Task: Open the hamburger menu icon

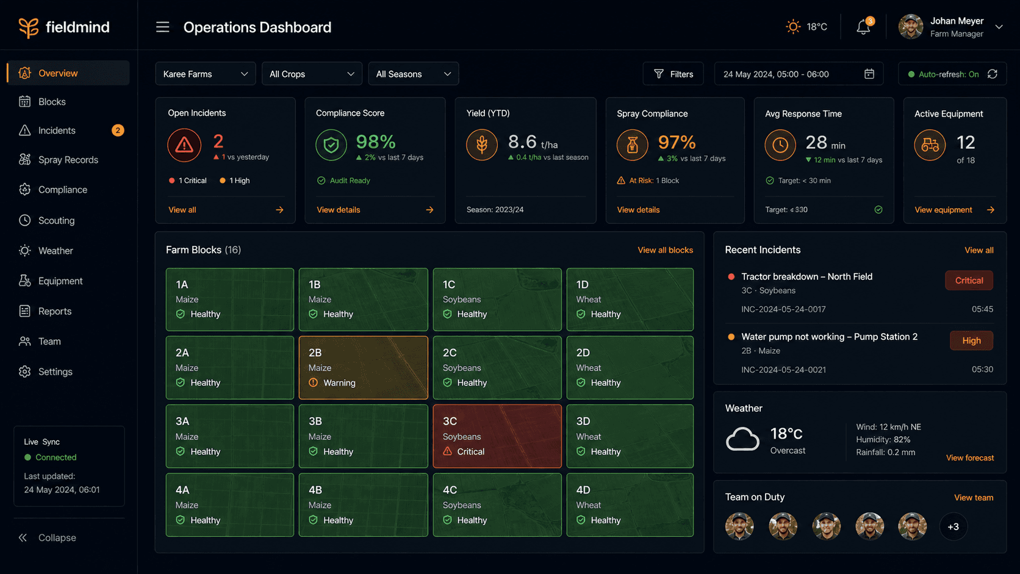Action: [162, 27]
